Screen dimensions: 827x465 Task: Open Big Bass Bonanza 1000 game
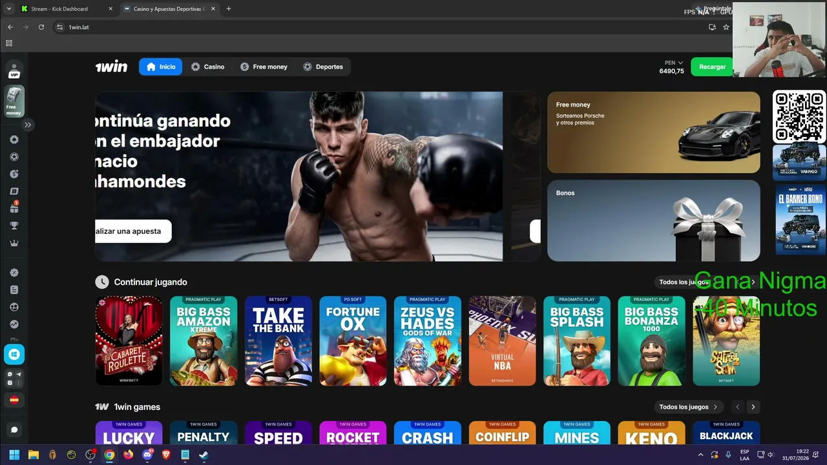pyautogui.click(x=651, y=341)
